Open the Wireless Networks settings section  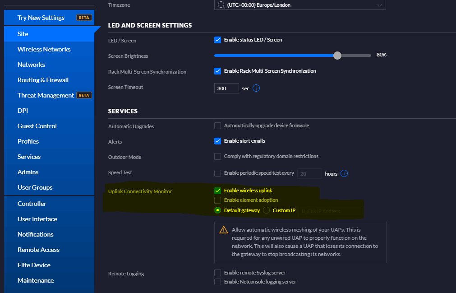tap(44, 49)
